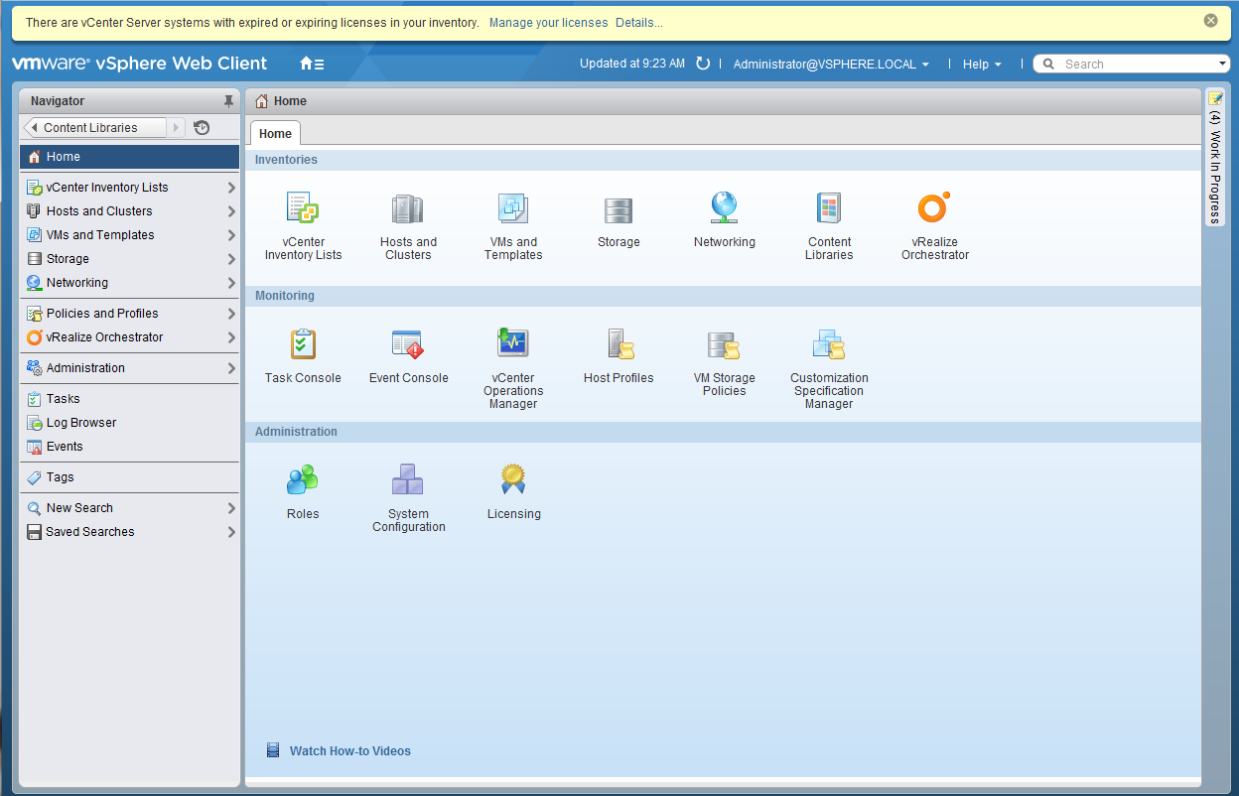Image resolution: width=1239 pixels, height=796 pixels.
Task: Open the System Configuration icon
Action: click(408, 480)
